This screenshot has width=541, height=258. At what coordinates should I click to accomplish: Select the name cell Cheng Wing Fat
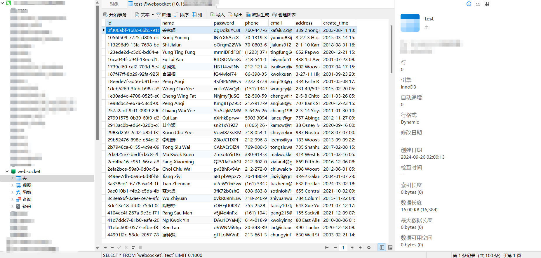pyautogui.click(x=186, y=96)
